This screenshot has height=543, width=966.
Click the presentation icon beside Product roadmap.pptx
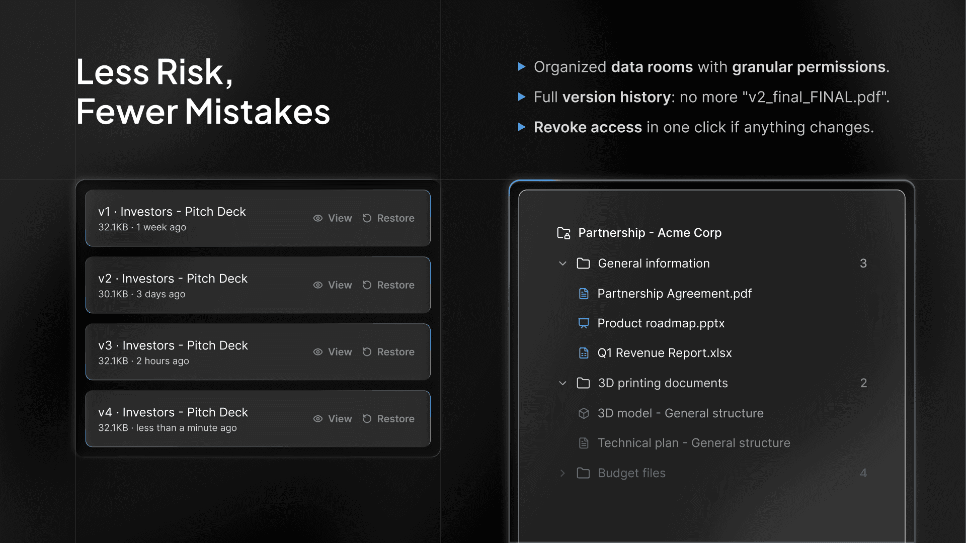[x=584, y=323]
